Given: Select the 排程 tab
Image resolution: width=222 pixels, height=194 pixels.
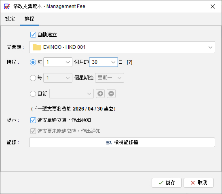Looking at the screenshot, I should 29,19.
